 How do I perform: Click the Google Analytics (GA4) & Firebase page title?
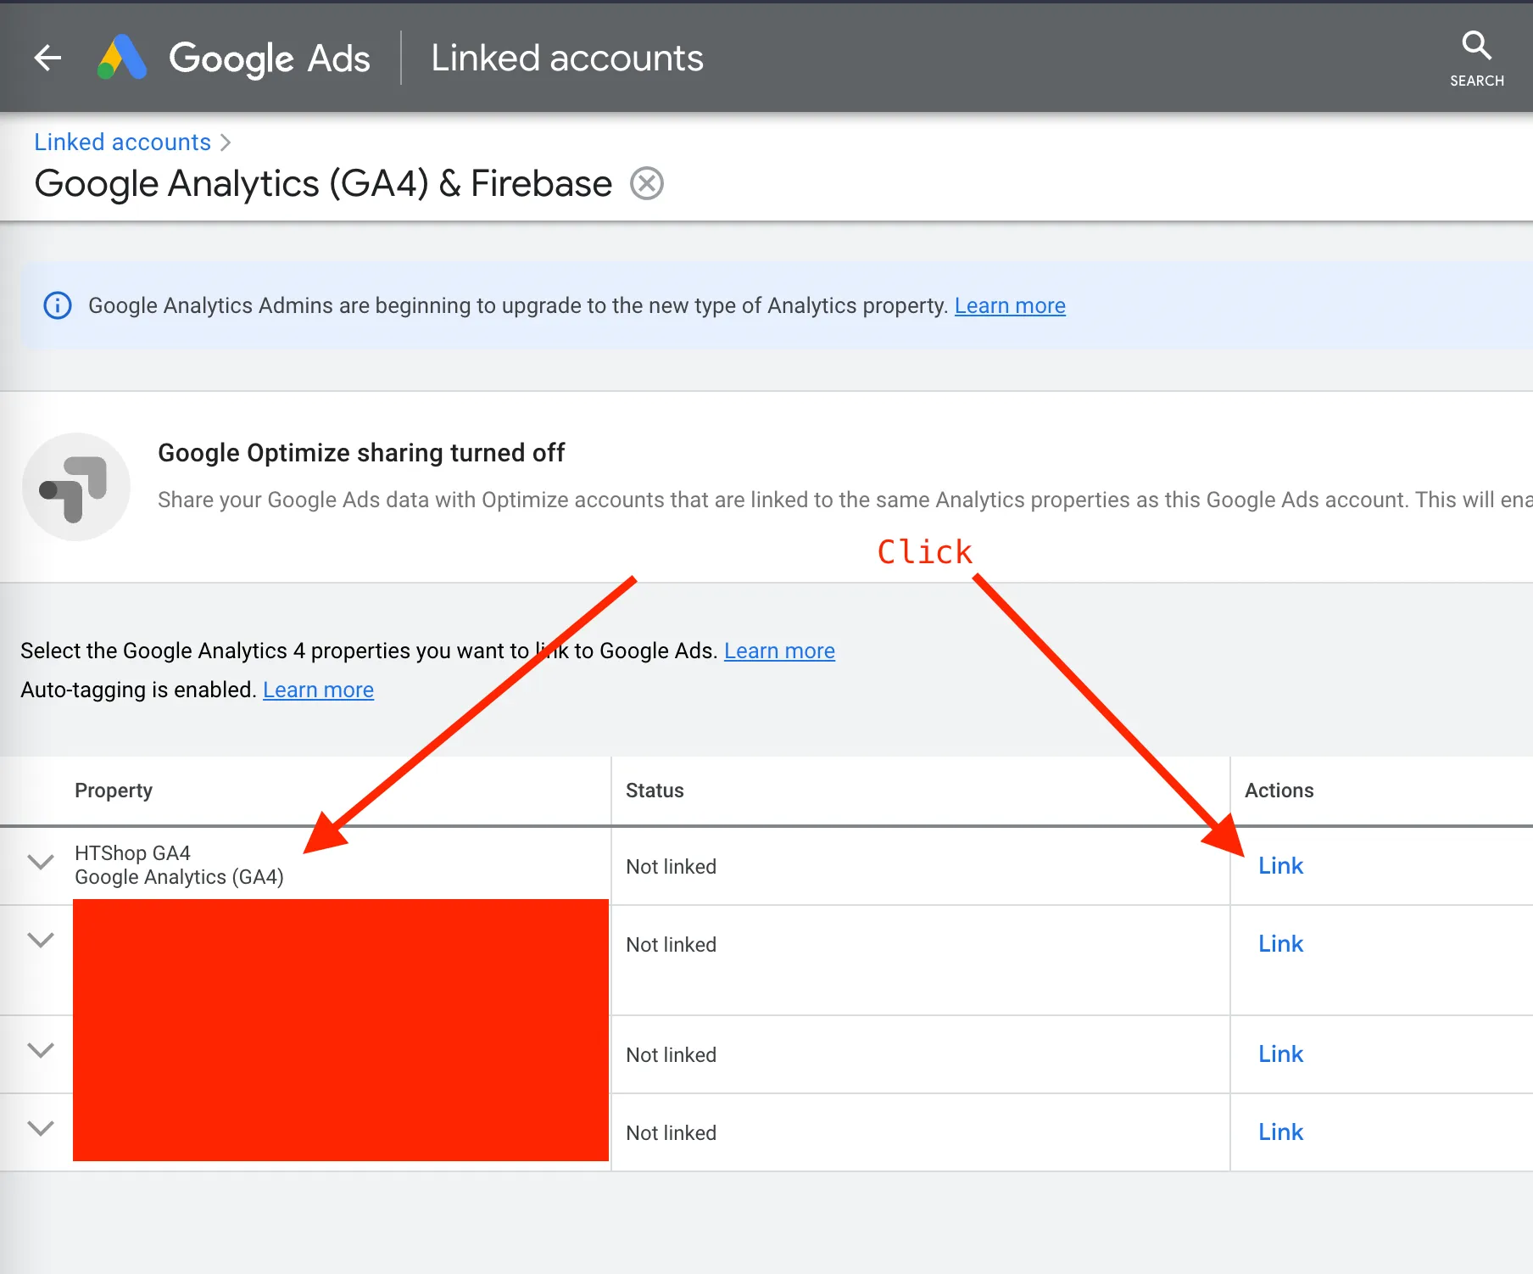(323, 183)
